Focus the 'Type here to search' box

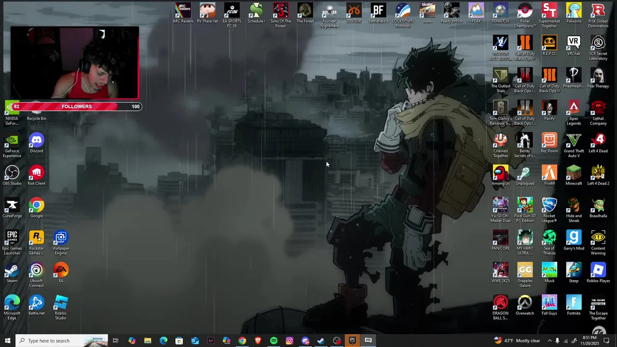pos(62,341)
